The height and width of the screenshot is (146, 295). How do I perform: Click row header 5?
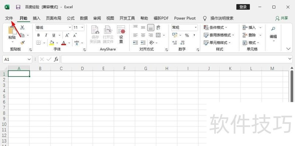[4, 96]
